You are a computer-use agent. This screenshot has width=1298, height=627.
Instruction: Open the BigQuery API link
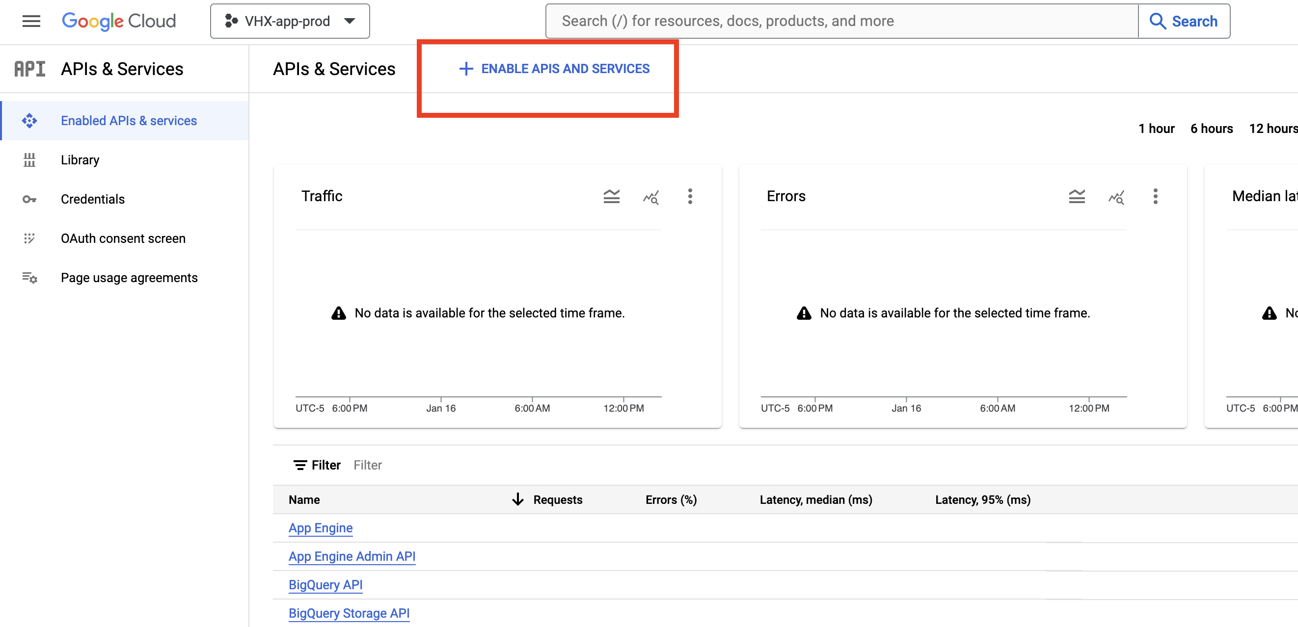[x=325, y=585]
